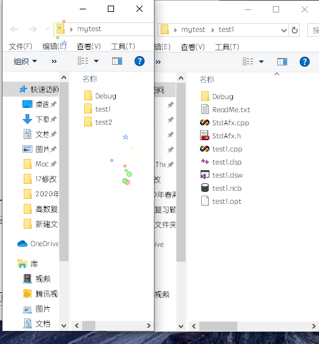Select StdAfx.h header file
This screenshot has height=344, width=319.
[x=220, y=136]
